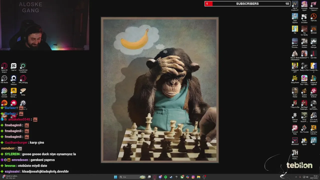Launch theHunter Call of the Wild

click(x=313, y=129)
